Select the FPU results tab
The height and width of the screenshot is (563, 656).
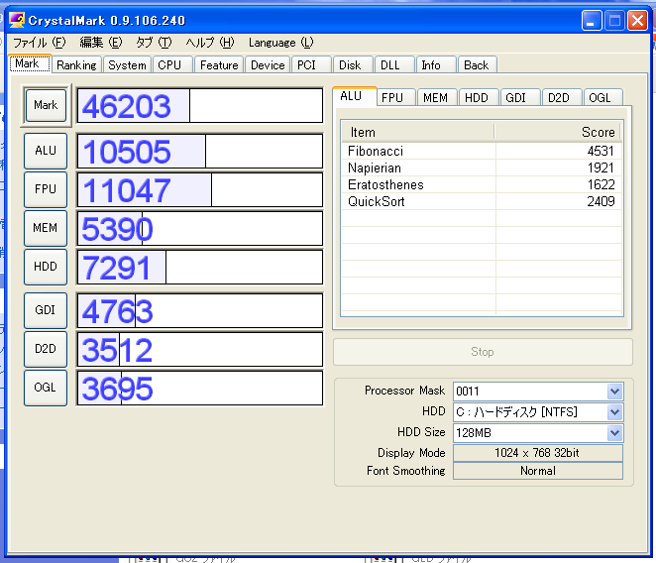395,98
